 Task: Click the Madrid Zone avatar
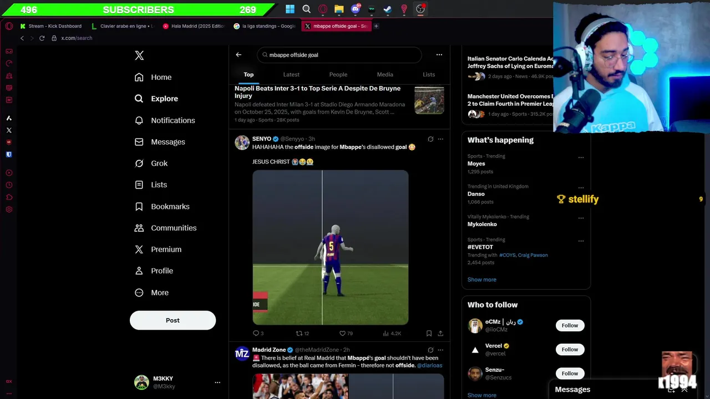[x=242, y=354]
